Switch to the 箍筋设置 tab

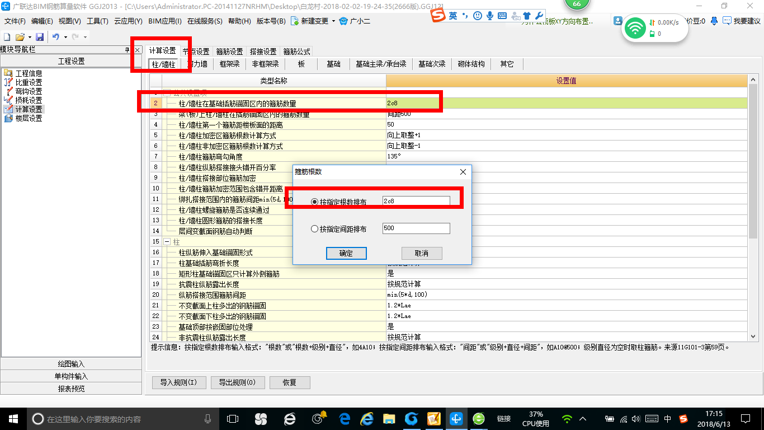(230, 52)
